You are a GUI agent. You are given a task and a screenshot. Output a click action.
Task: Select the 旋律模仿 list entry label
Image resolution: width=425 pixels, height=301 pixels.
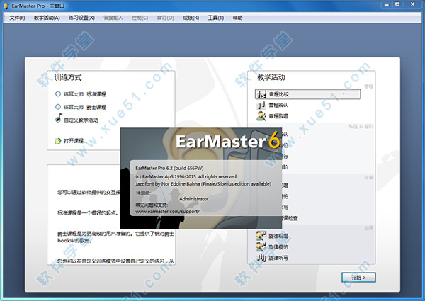pos(278,246)
